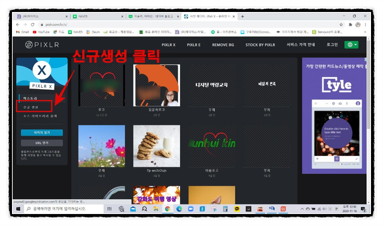Open the 서비스 가격 안내 pricing link

coord(300,45)
